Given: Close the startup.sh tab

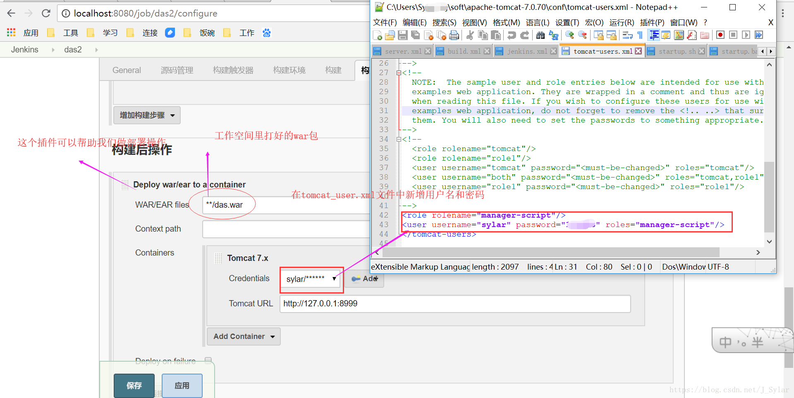Looking at the screenshot, I should click(x=702, y=51).
